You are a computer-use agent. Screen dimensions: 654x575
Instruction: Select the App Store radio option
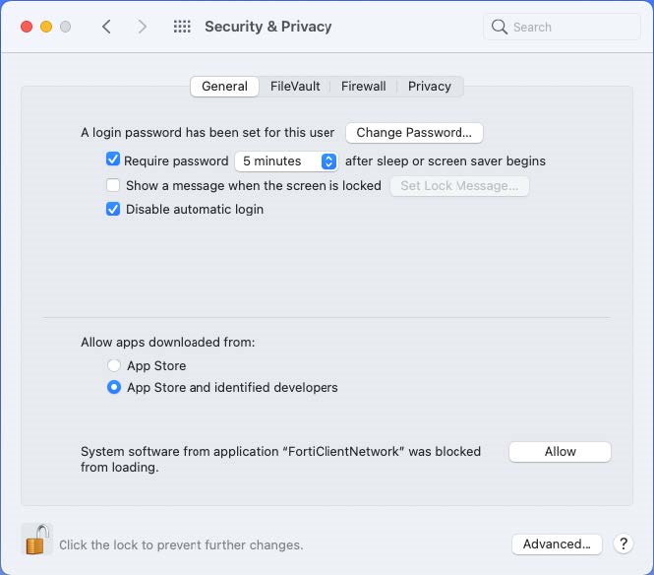(114, 365)
